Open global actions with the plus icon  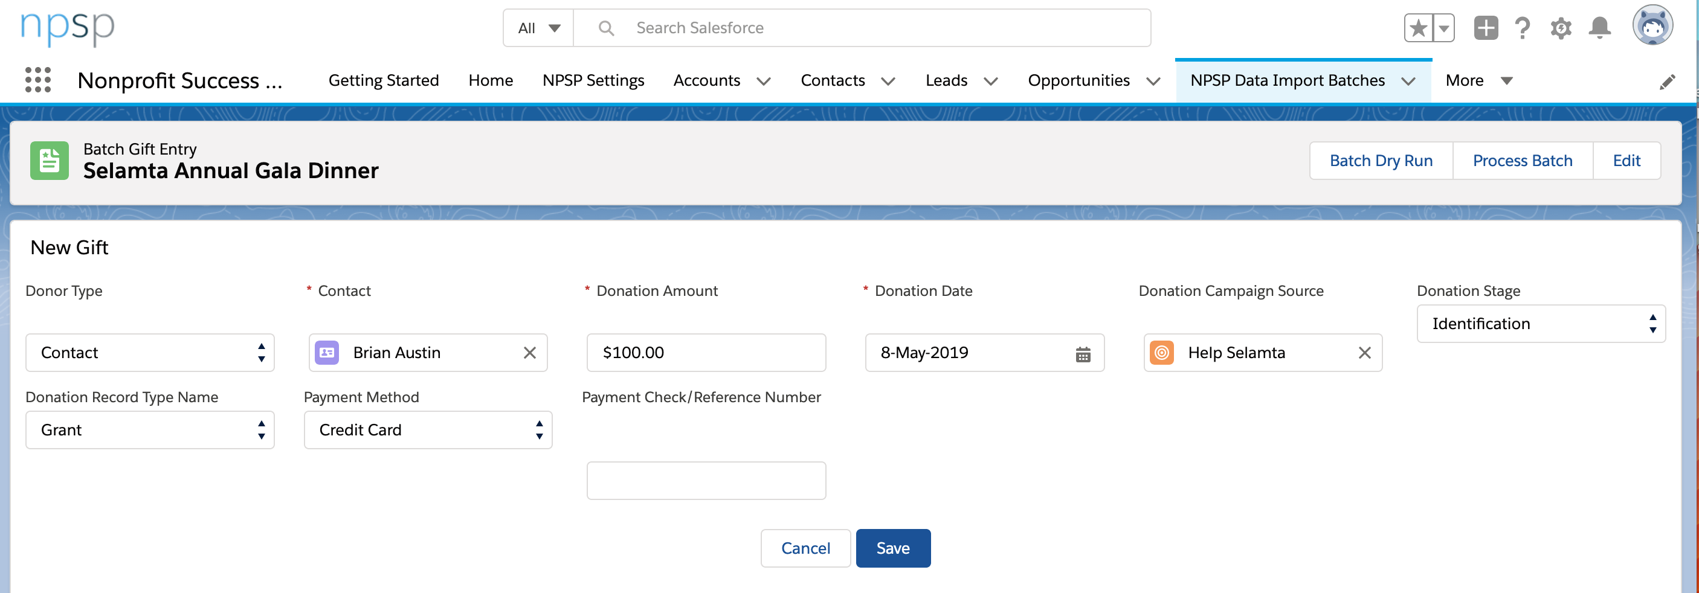click(1486, 27)
